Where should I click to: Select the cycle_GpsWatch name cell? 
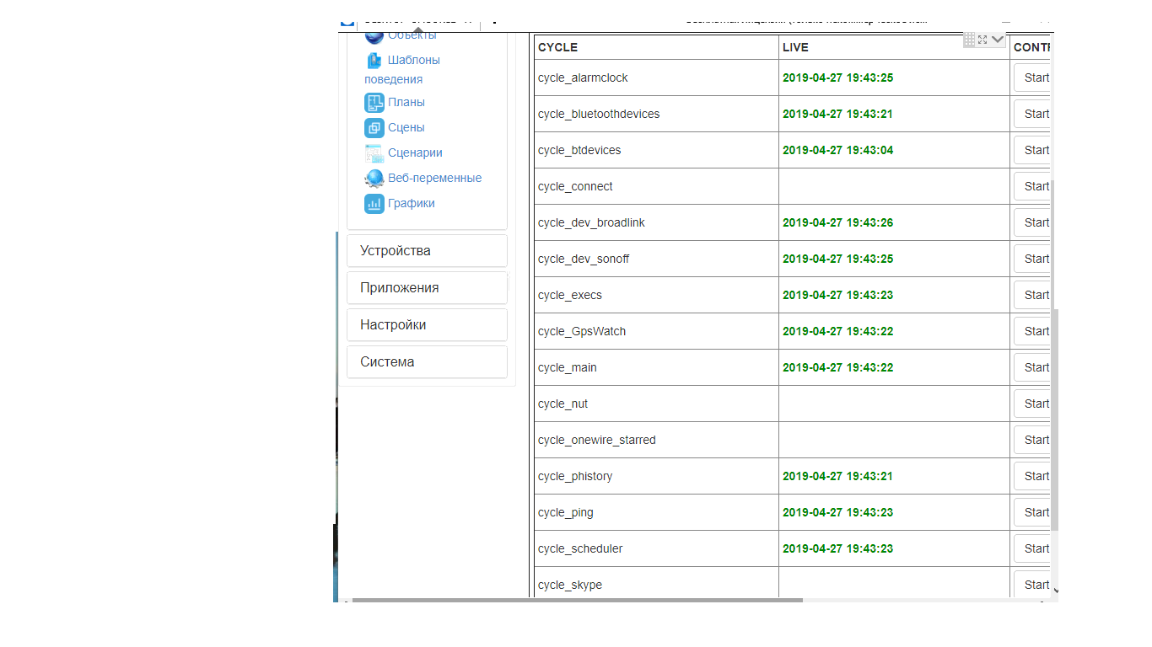pyautogui.click(x=656, y=331)
